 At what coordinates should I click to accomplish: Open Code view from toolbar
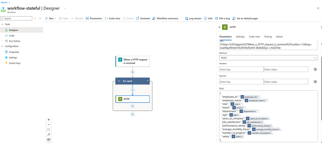[112, 18]
